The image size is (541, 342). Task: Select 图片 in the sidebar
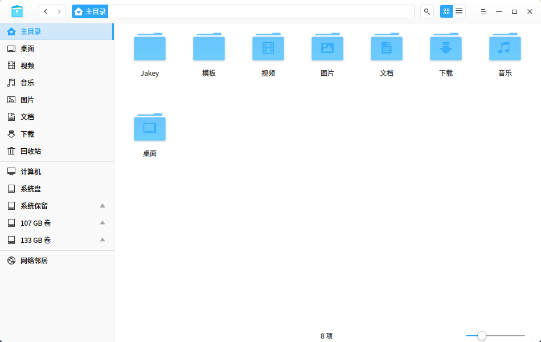[x=56, y=100]
